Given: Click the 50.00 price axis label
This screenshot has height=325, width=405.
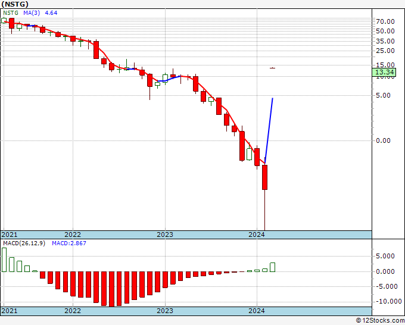Looking at the screenshot, I should 385,31.
